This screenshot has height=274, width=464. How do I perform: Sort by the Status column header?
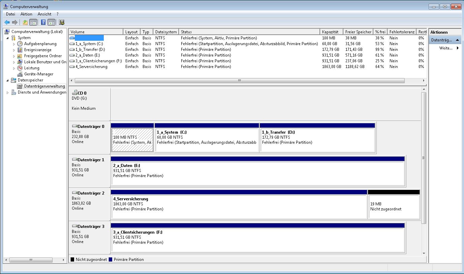point(249,32)
